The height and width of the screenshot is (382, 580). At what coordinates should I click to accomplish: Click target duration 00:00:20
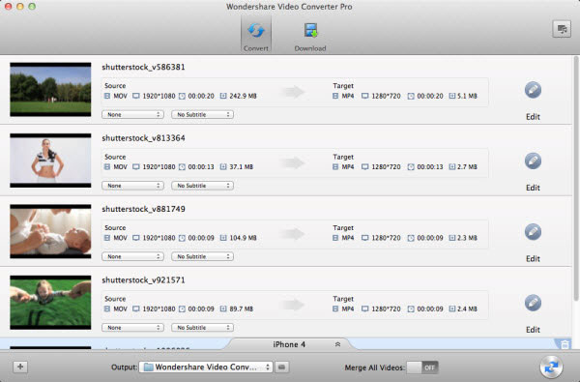click(430, 96)
